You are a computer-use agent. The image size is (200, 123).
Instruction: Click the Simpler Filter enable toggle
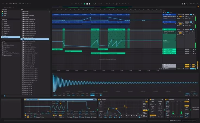tap(25, 115)
